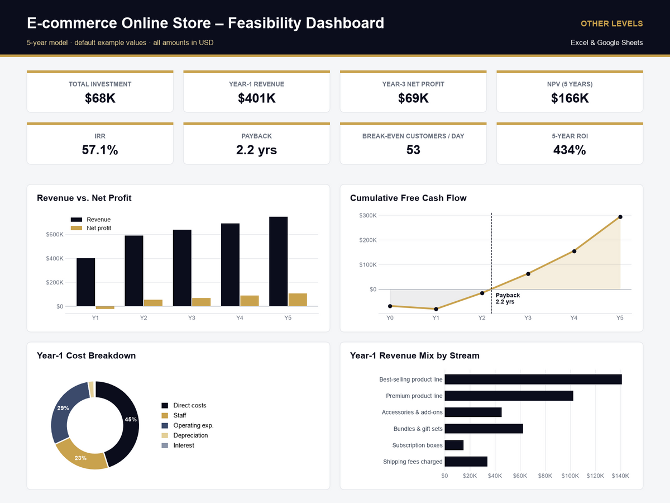Click the Subscription boxes bar
This screenshot has width=670, height=503.
454,445
